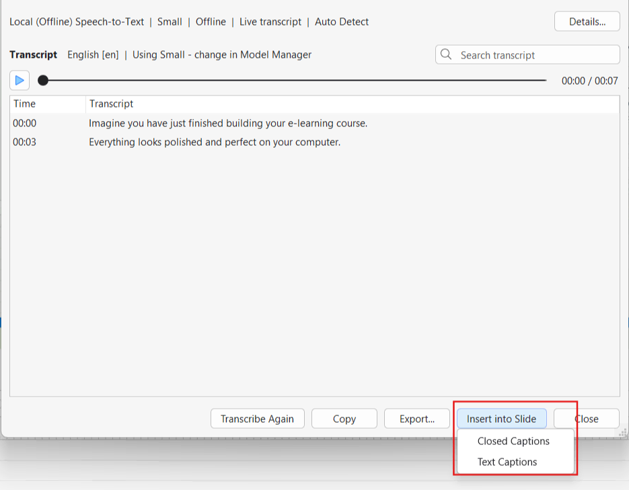
Task: Select the line 'Imagine you have just finished building'
Action: click(x=228, y=123)
